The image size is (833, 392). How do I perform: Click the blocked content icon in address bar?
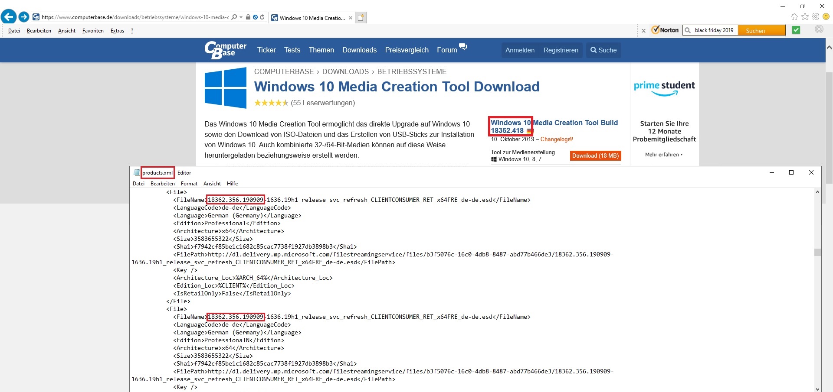(255, 17)
